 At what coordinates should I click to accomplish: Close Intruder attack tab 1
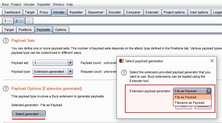[x=10, y=21]
